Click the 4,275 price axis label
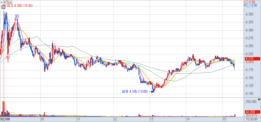The height and width of the screenshot is (122, 261). tap(249, 38)
